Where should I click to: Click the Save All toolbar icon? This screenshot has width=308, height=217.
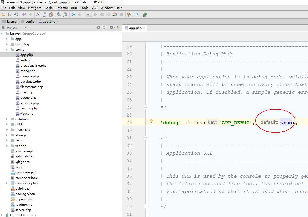pos(10,15)
